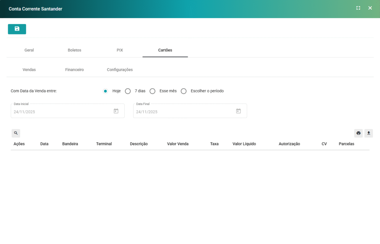Toggle fullscreen for the dialog
This screenshot has width=380, height=244.
point(358,8)
